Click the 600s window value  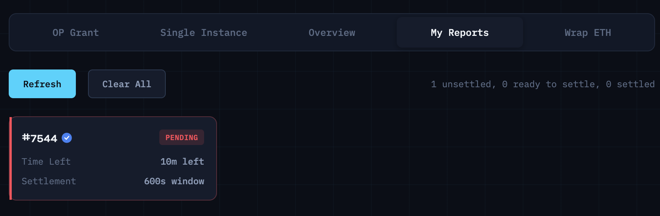click(174, 181)
